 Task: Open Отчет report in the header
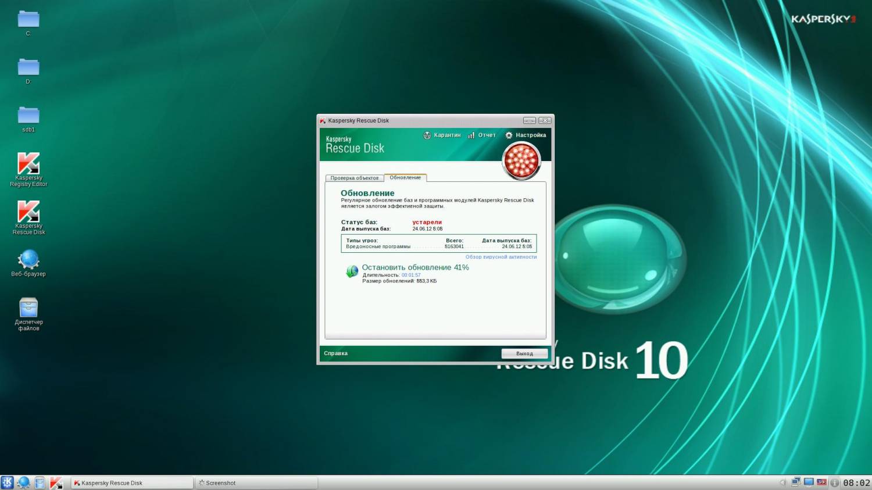pyautogui.click(x=487, y=135)
